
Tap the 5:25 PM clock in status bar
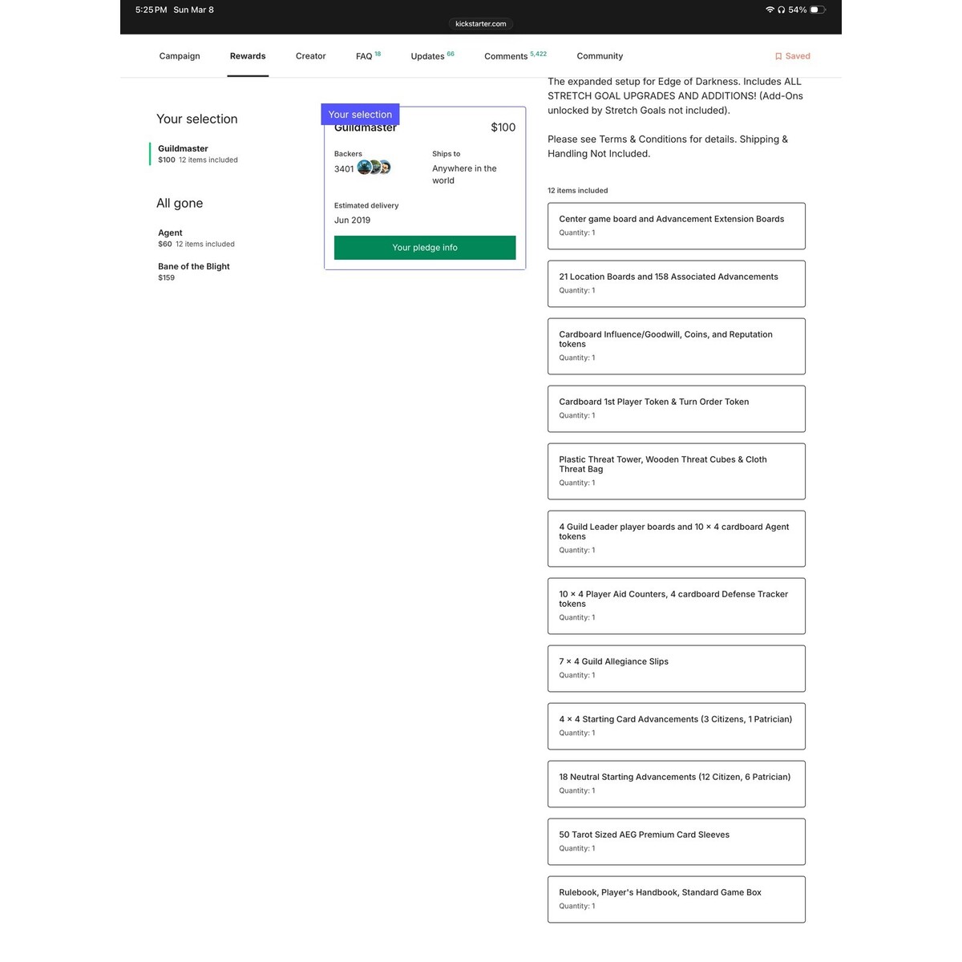click(x=152, y=10)
